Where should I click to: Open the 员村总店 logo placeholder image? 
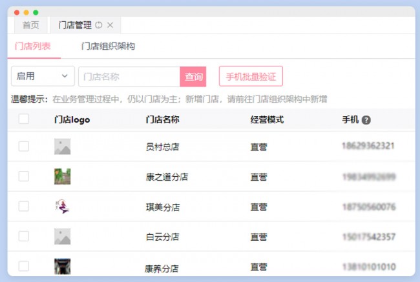click(x=62, y=146)
